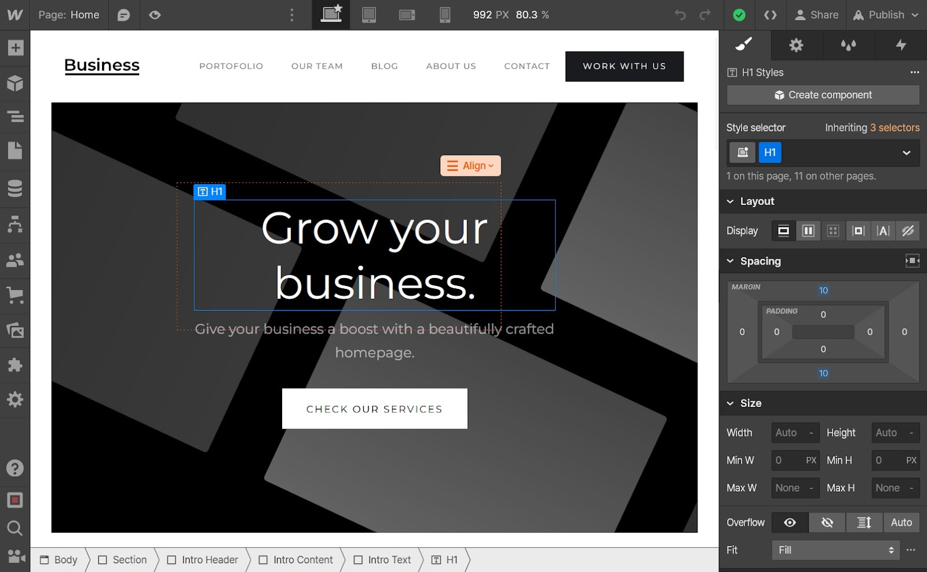Switch to the element Settings tab
The width and height of the screenshot is (927, 572).
[x=796, y=45]
